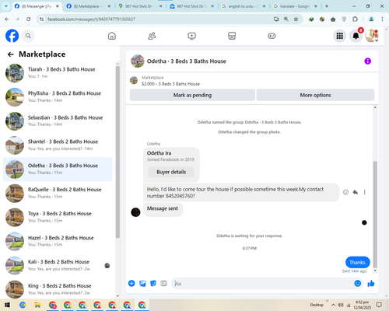The image size is (389, 311).
Task: Click the chat messages scrollbar
Action: click(375, 215)
